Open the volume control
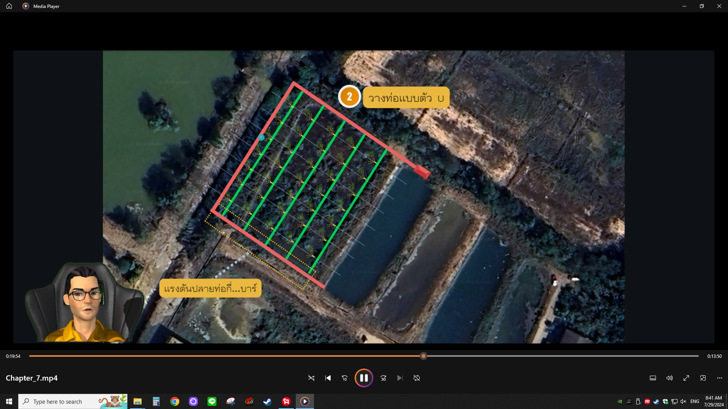Image resolution: width=728 pixels, height=409 pixels. tap(669, 378)
